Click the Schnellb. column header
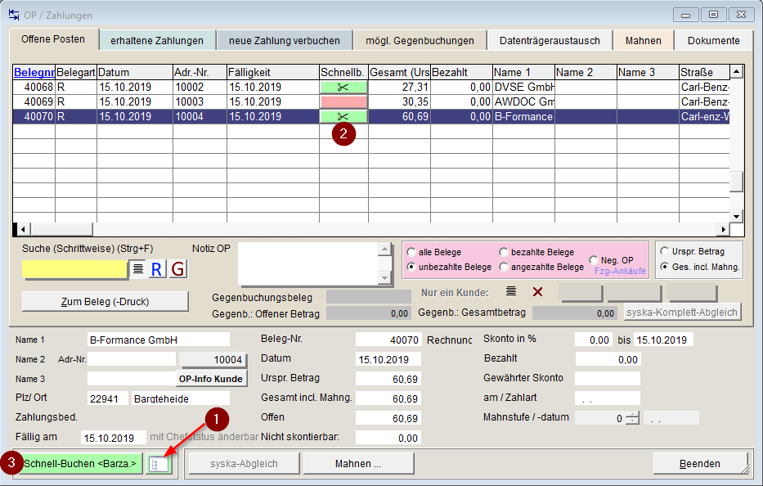The height and width of the screenshot is (486, 763). [x=343, y=73]
